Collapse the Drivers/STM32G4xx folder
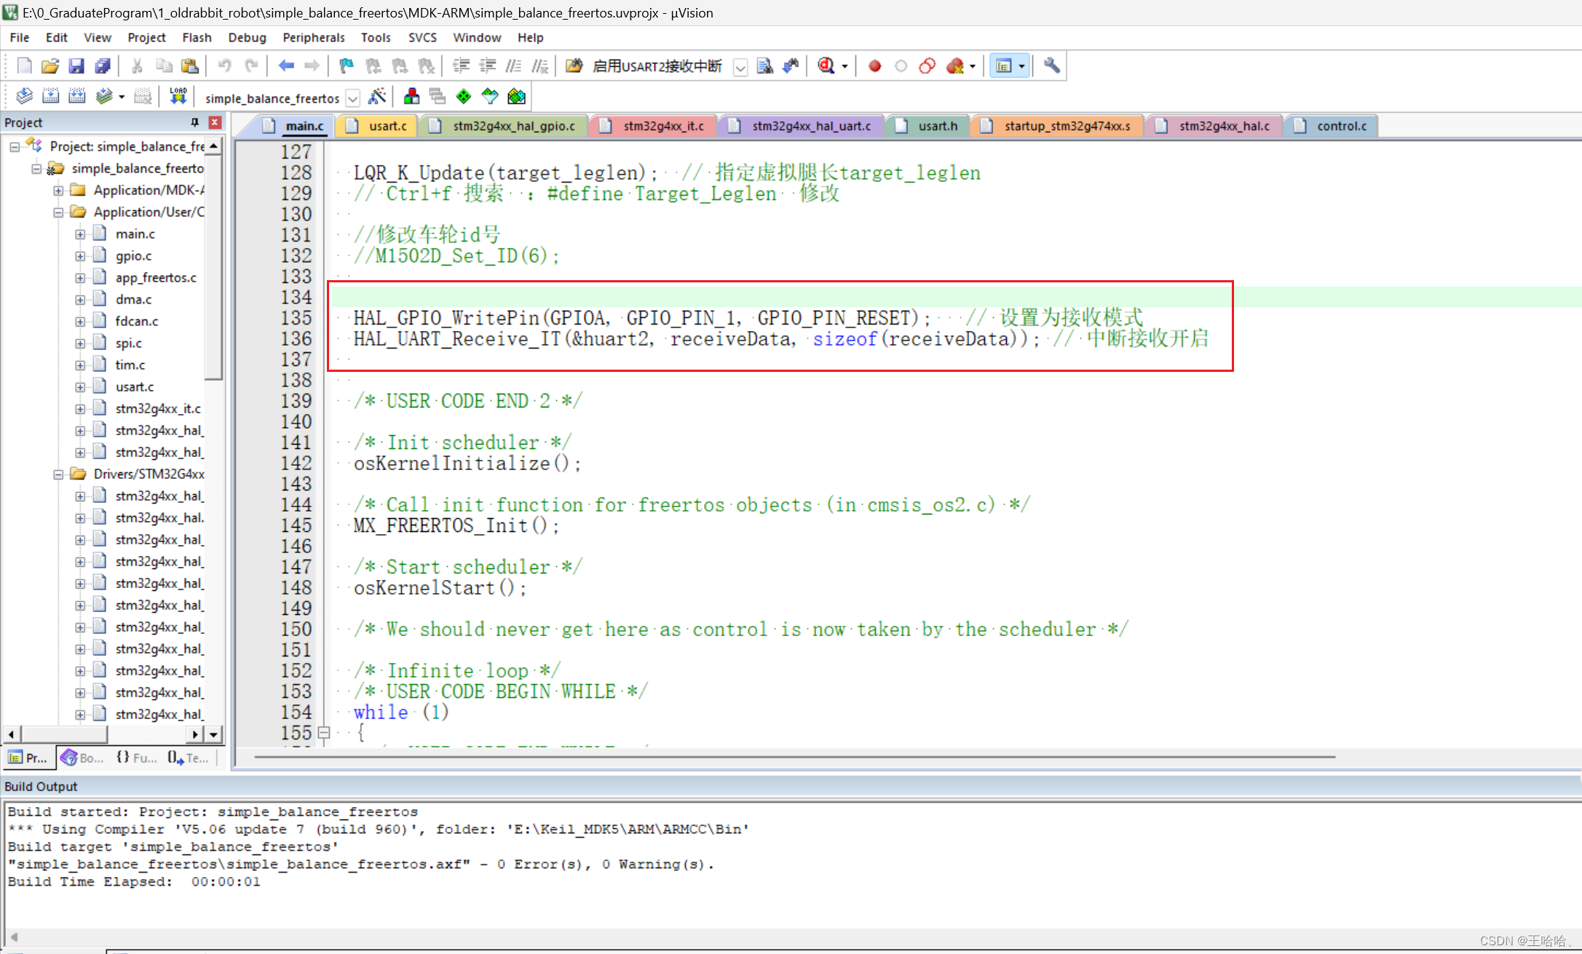 point(58,474)
